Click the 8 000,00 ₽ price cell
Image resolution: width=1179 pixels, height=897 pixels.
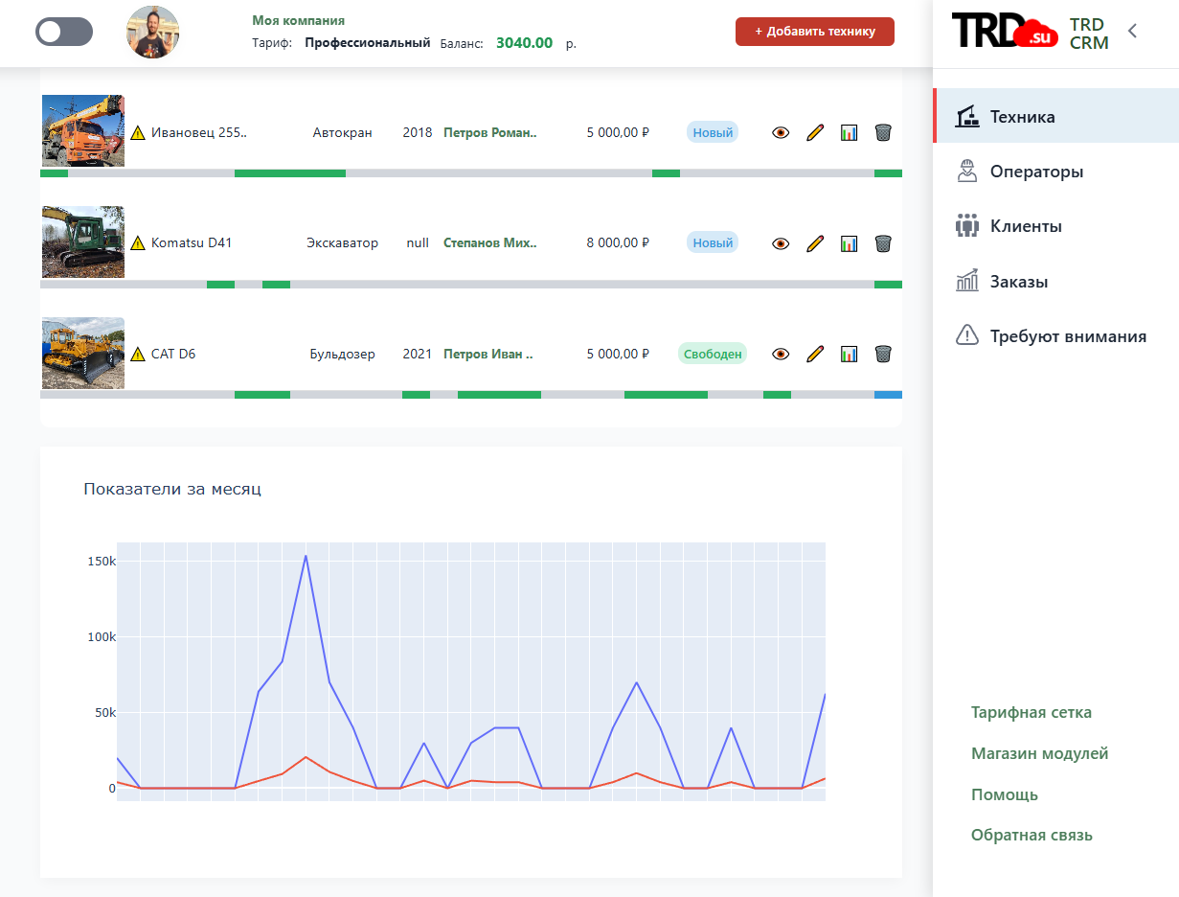pos(618,243)
